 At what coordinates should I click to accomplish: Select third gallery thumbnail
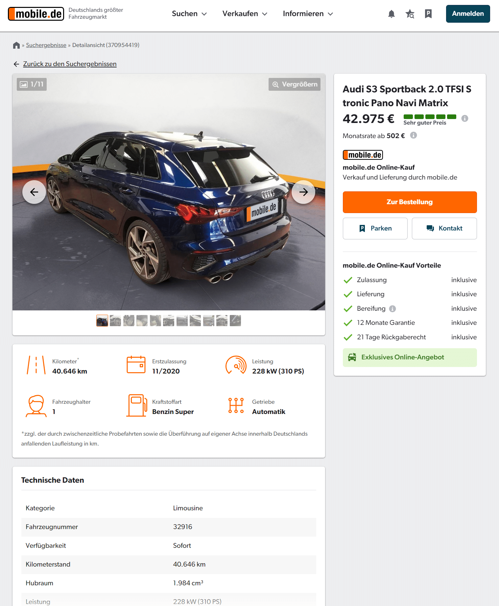click(129, 321)
